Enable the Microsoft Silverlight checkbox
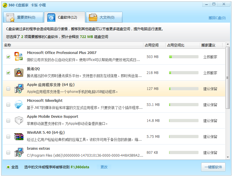 tap(8, 104)
